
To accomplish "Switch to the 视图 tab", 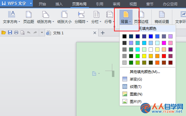I will 133,4.
